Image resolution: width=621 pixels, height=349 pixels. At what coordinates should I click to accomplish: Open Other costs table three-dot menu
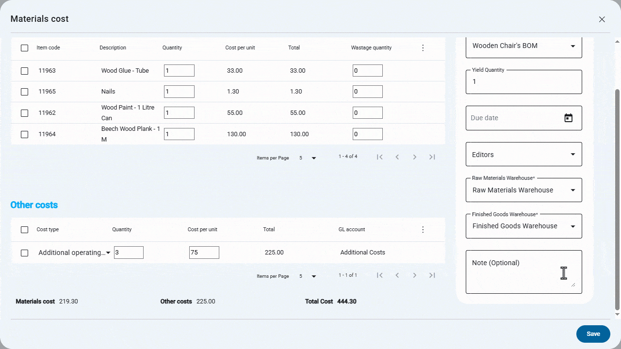[x=423, y=230]
